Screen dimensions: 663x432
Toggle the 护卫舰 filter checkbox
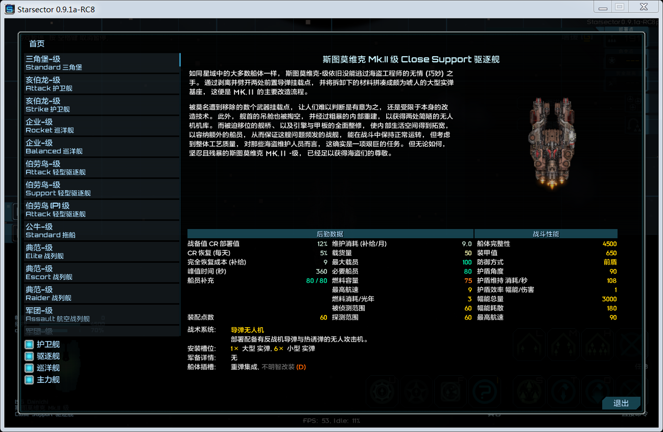[29, 345]
